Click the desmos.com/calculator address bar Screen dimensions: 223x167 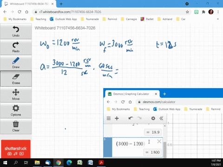[180, 102]
